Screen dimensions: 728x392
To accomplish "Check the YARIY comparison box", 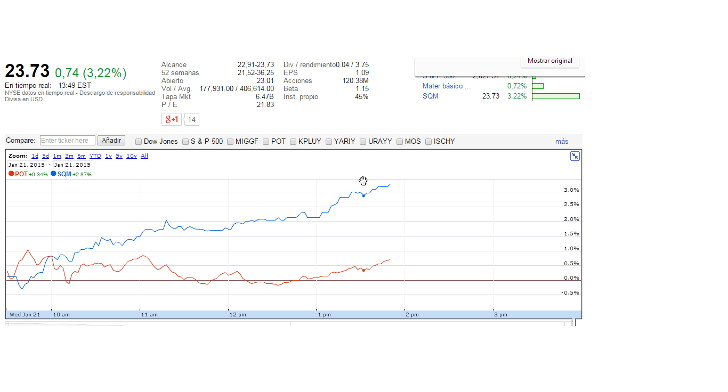I will pos(329,142).
